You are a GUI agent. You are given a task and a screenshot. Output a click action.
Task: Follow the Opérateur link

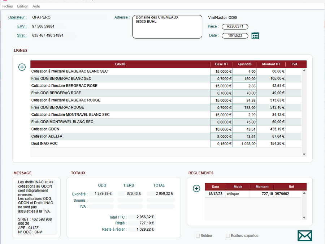click(x=17, y=17)
